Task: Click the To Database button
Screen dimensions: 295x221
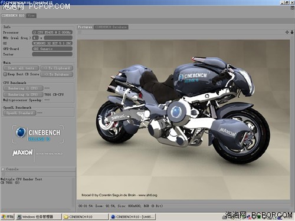Action: (57, 74)
